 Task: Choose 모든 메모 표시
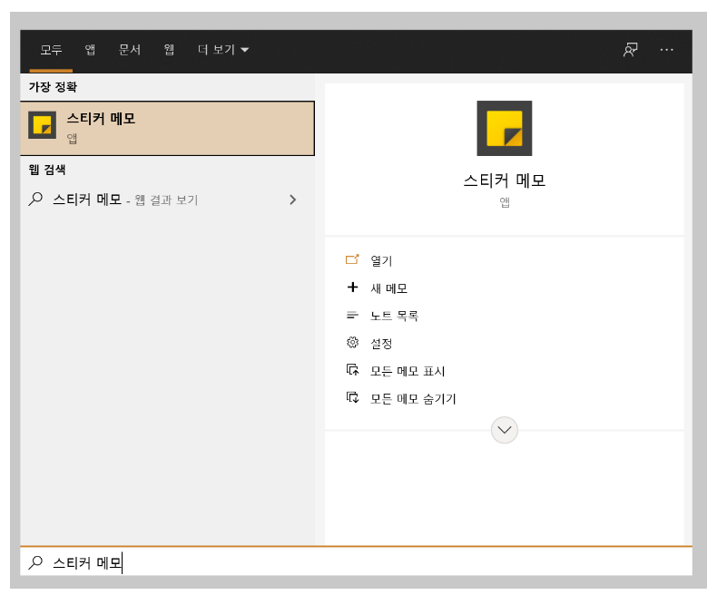[408, 371]
